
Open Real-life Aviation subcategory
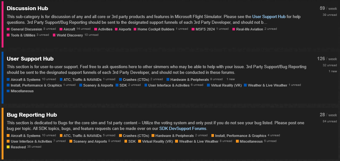click(250, 29)
